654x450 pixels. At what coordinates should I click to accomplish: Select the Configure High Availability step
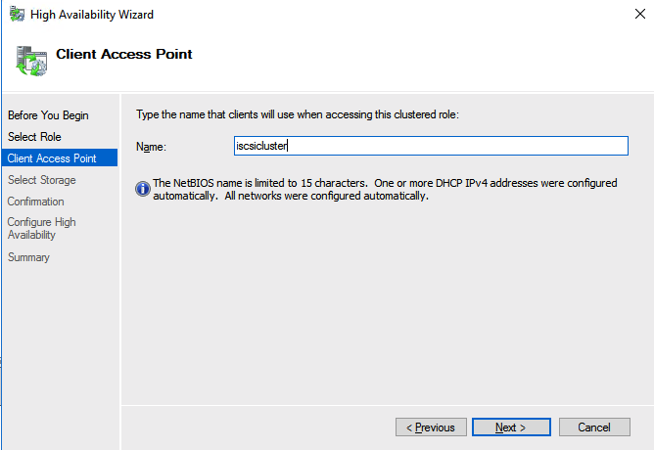coord(41,228)
